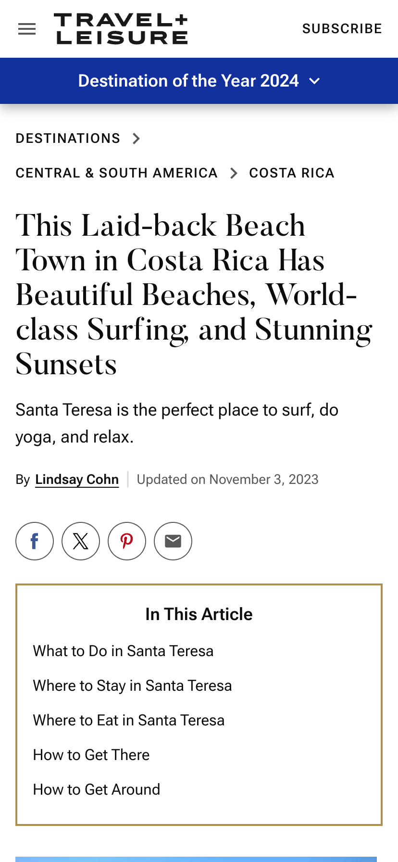398x862 pixels.
Task: Click the SUBSCRIBE button
Action: [x=342, y=29]
